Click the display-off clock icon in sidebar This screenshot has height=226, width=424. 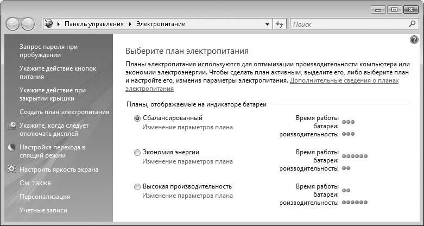coord(11,126)
